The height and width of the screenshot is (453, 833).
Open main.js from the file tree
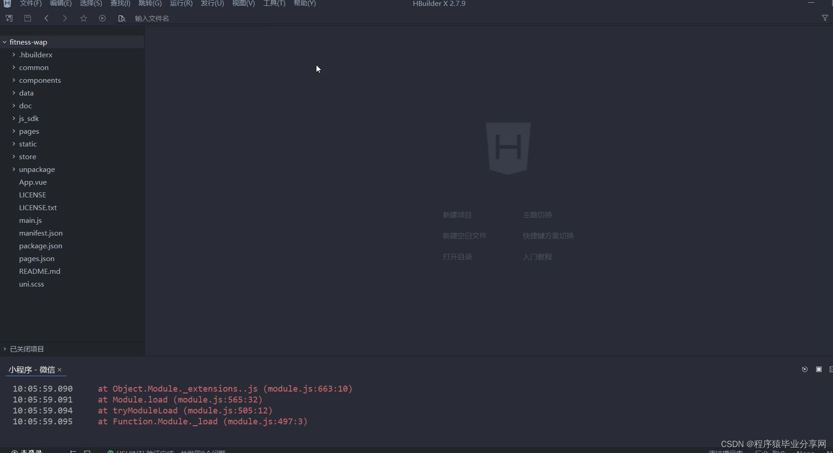[x=30, y=220]
